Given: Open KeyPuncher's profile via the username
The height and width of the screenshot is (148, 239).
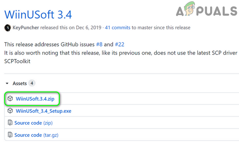Looking at the screenshot, I should coord(26,28).
